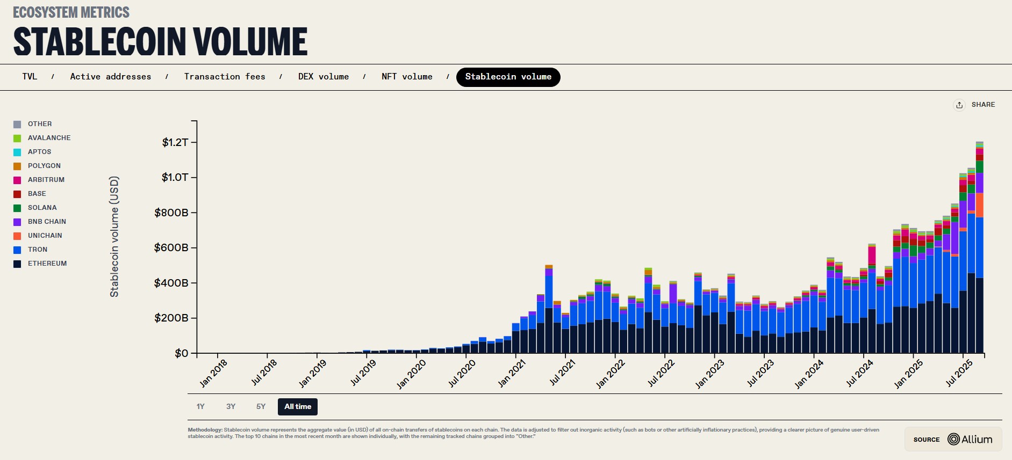
Task: Toggle the Tron legend entry
Action: pyautogui.click(x=38, y=250)
